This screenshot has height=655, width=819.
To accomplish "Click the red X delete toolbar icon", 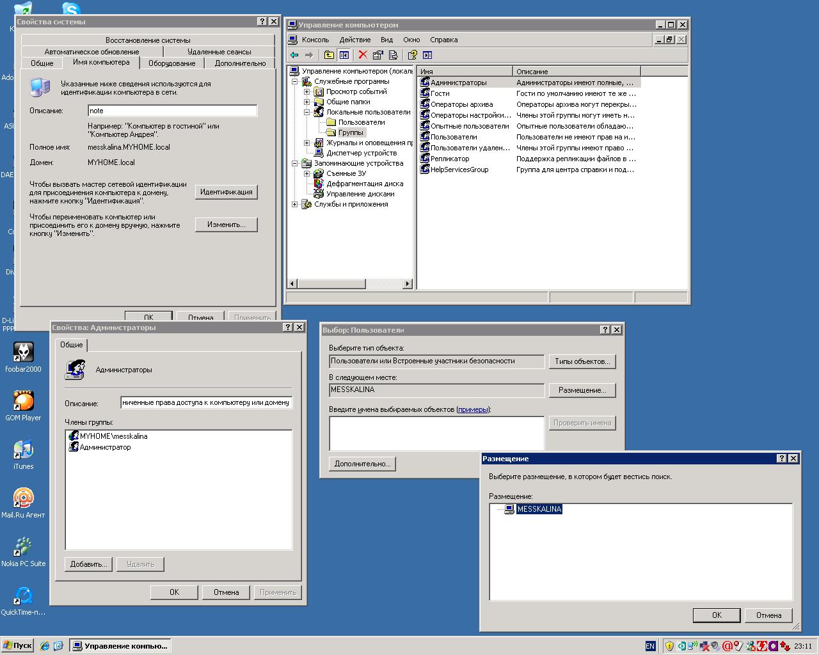I will click(362, 55).
